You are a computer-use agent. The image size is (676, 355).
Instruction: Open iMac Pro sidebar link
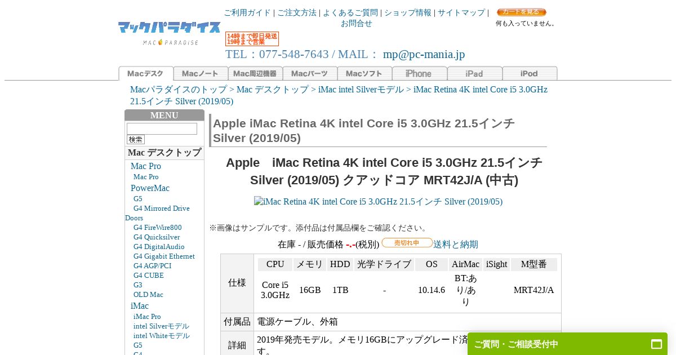coord(147,316)
